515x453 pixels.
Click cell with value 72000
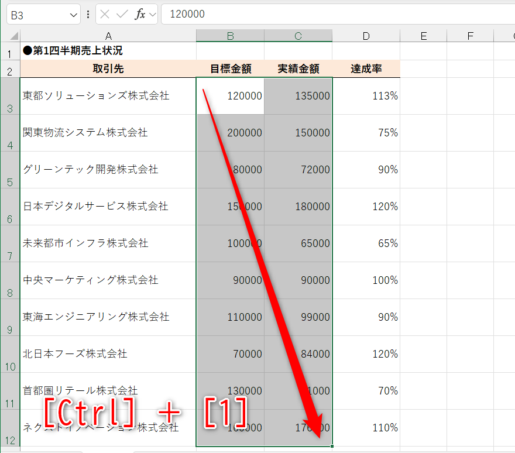298,170
